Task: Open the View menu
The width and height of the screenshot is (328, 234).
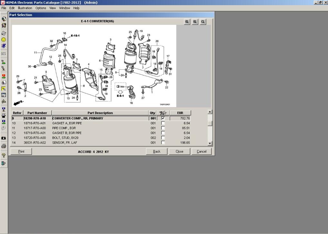Action: pos(53,8)
